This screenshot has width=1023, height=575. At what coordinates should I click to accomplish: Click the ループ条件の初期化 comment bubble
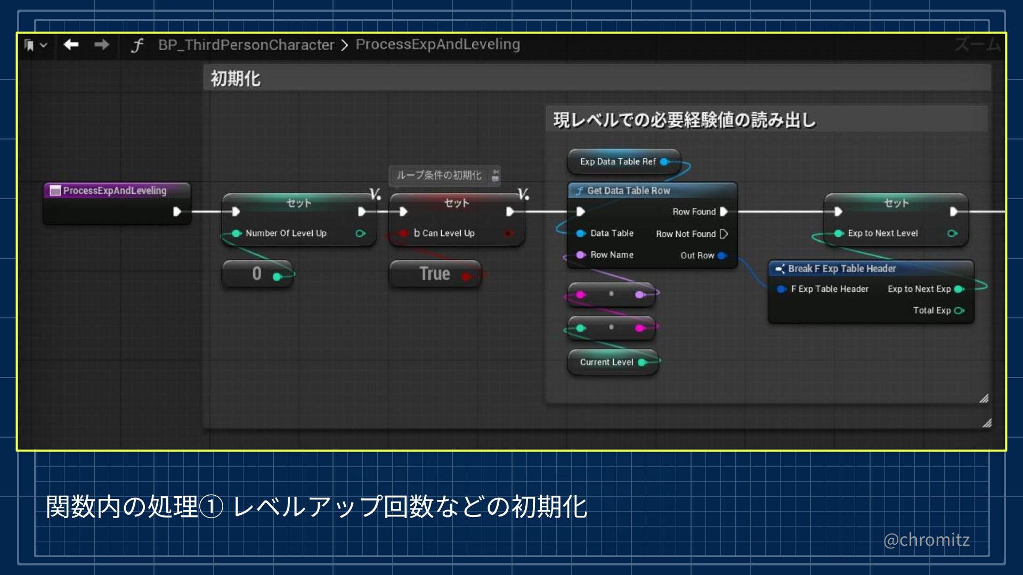coord(439,175)
